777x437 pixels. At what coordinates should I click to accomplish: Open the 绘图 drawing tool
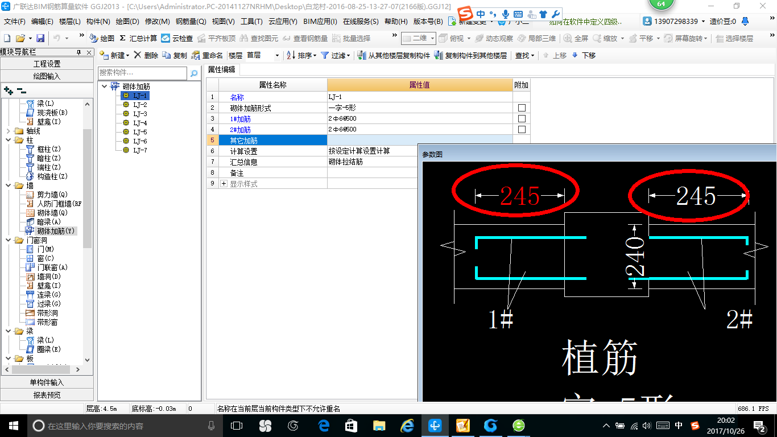[x=102, y=38]
